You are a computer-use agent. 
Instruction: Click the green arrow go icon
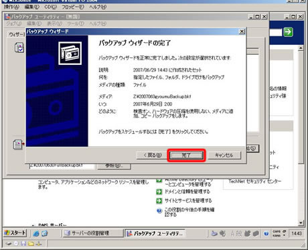[x=288, y=32]
